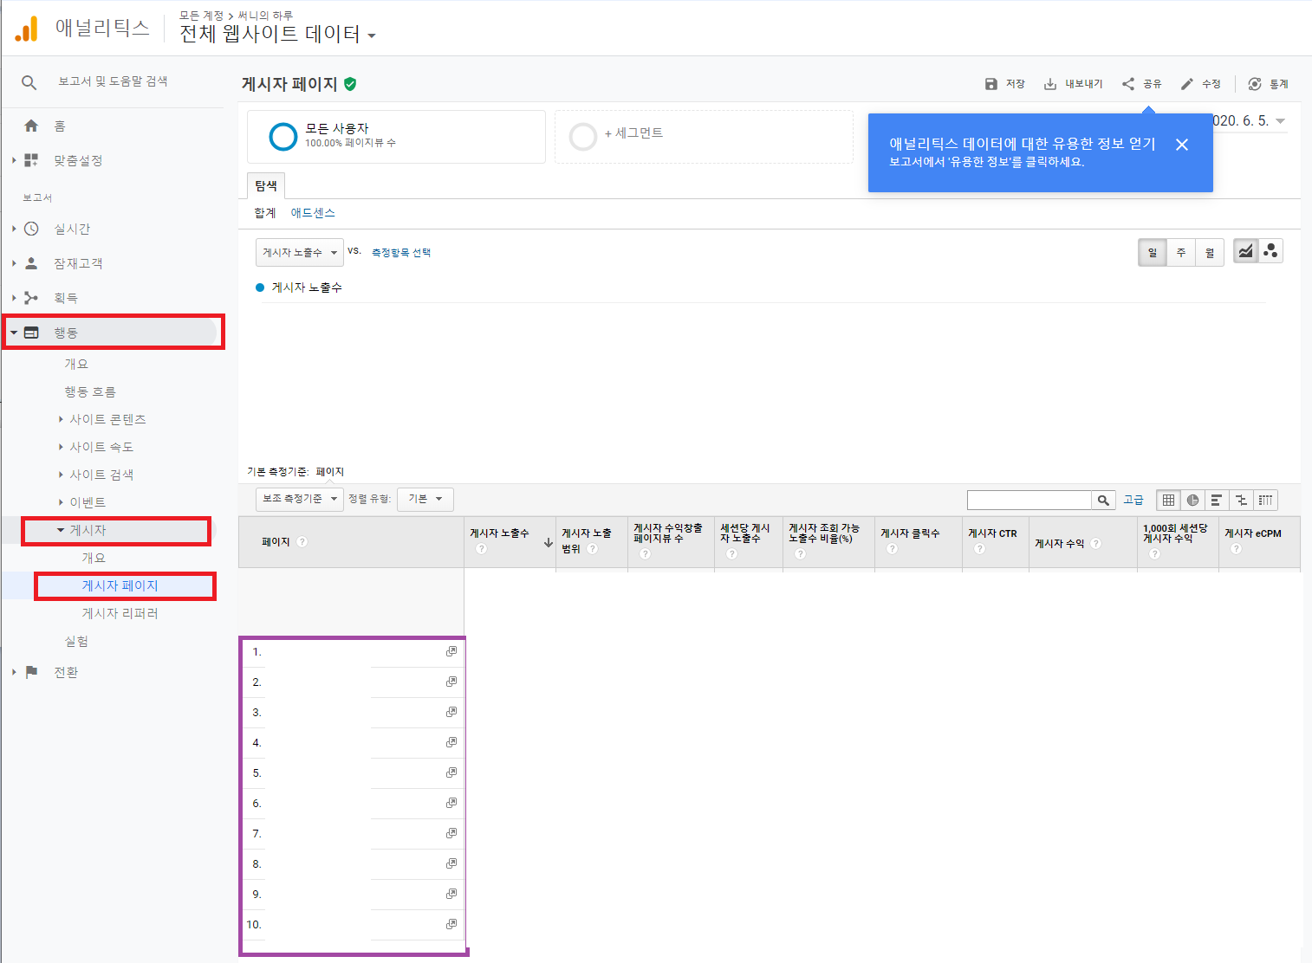Switch to motion chart dots icon
The image size is (1312, 963).
tap(1270, 251)
